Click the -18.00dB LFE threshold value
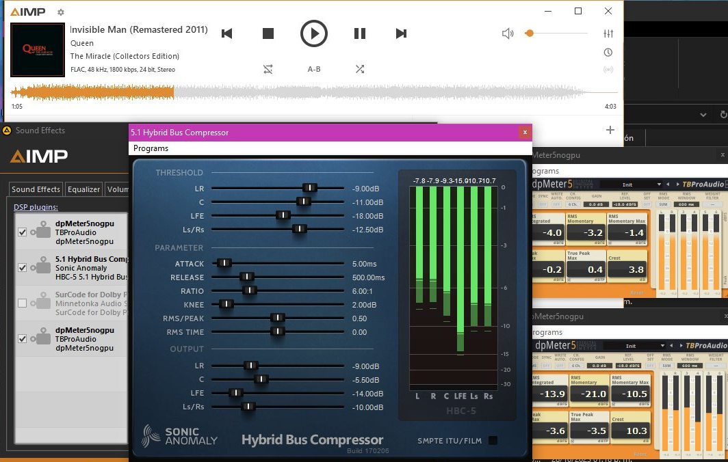728x462 pixels. (x=367, y=216)
